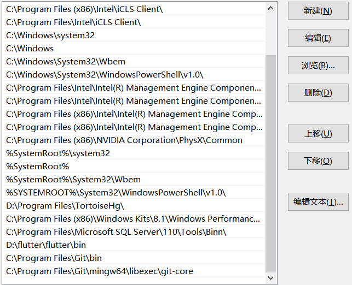Viewport: 352px width, 285px height.
Task: Select the C:\Windows\system32 entry
Action: [134, 35]
